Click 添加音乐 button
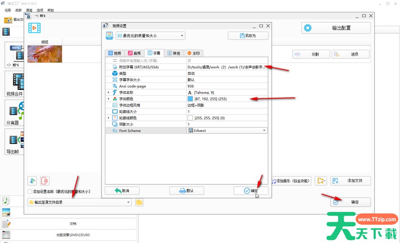The height and width of the screenshot is (243, 400). [290, 181]
